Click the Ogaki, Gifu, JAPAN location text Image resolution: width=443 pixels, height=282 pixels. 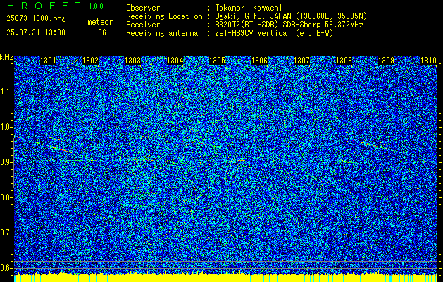pyautogui.click(x=291, y=16)
